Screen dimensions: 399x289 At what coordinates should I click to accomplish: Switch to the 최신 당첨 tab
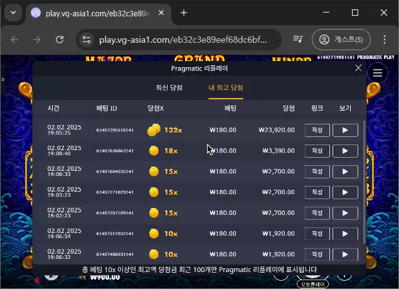[x=169, y=88]
